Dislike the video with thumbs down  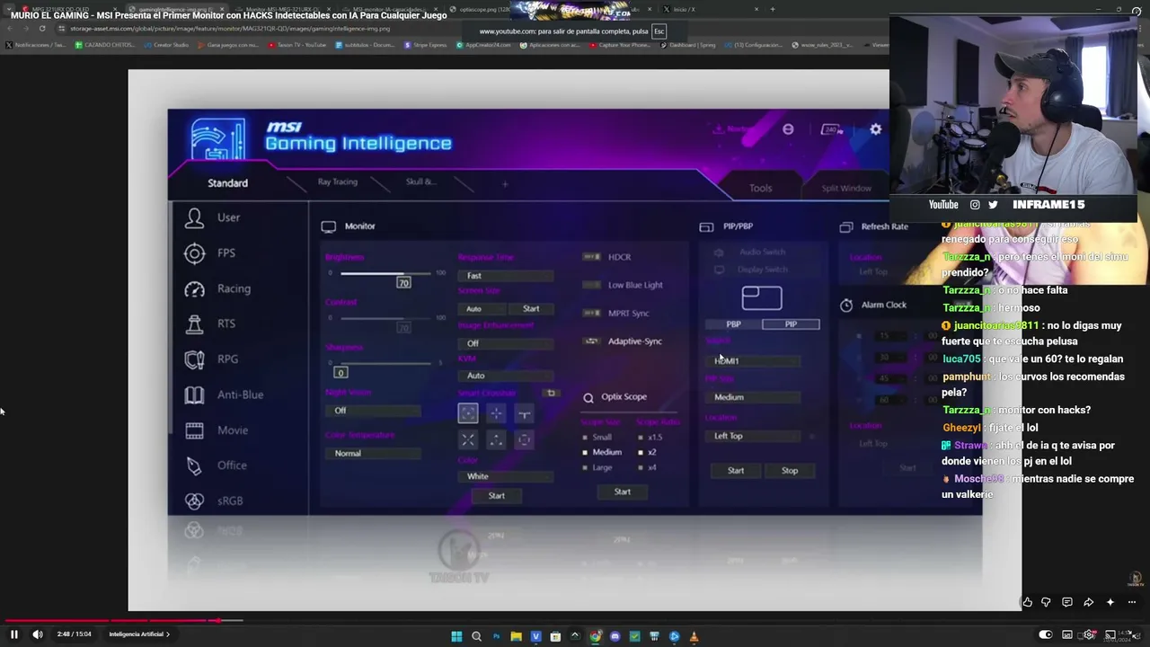coord(1046,602)
